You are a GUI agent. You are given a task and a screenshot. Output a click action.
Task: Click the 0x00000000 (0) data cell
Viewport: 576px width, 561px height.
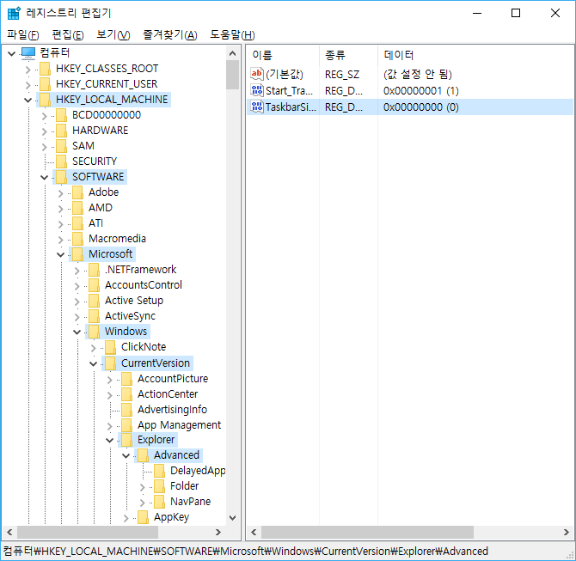tap(421, 107)
